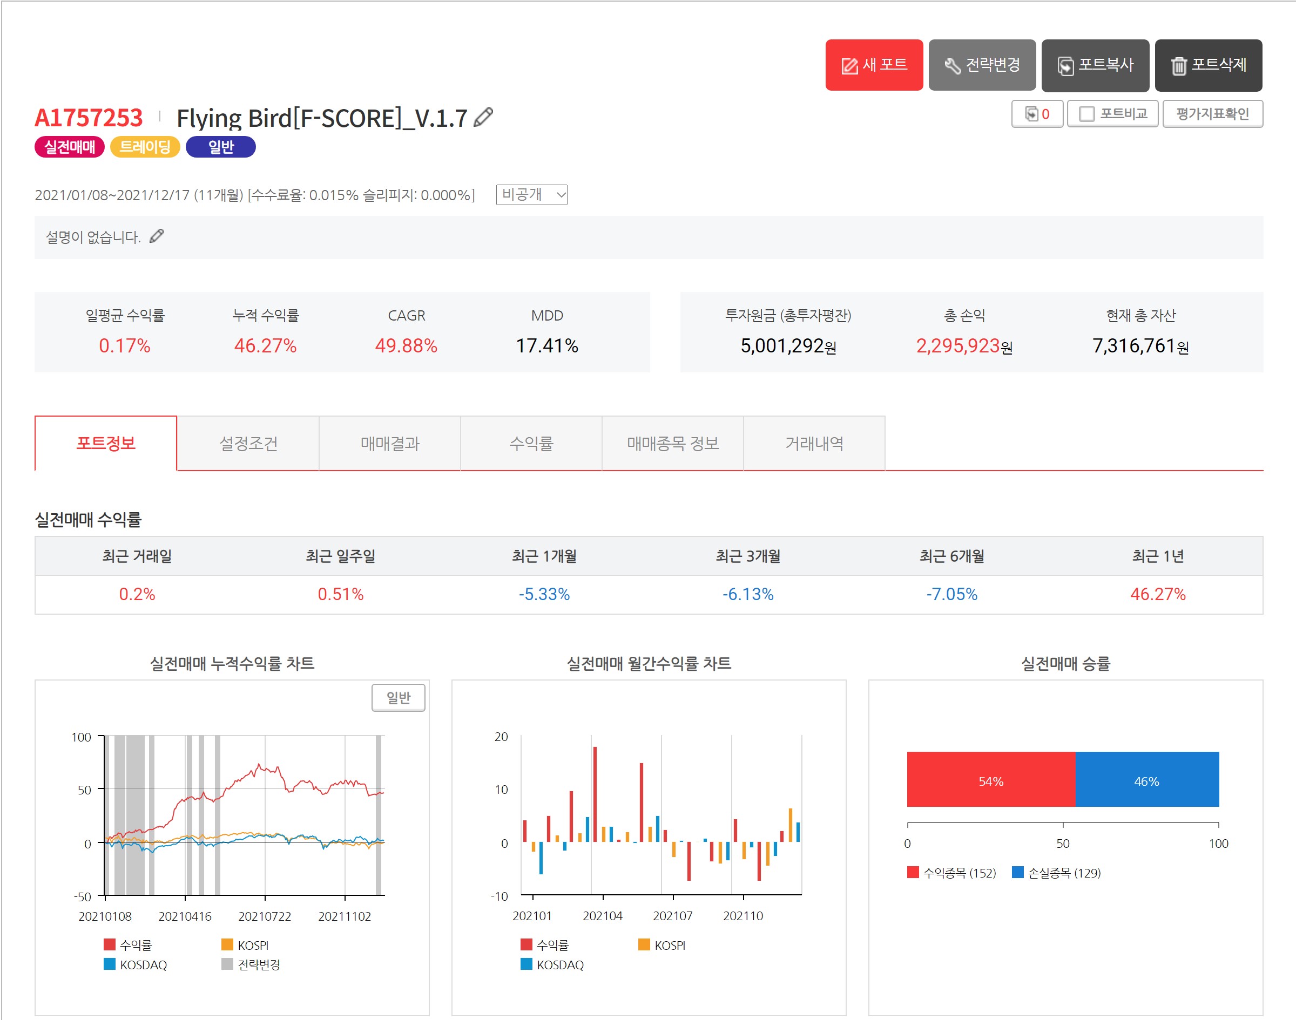Click the 일평균 수익률 value 0.17%
The height and width of the screenshot is (1020, 1296).
tap(124, 345)
